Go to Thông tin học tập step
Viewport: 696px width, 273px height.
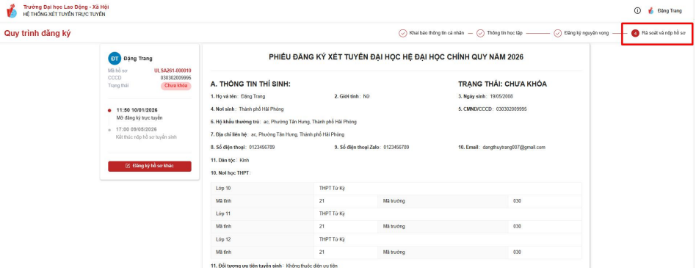(504, 33)
